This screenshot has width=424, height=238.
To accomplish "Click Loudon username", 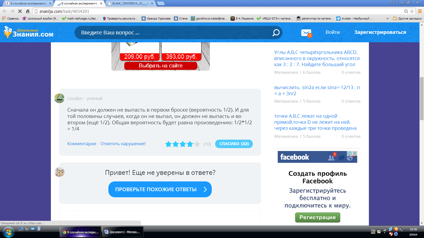I will coord(75,98).
